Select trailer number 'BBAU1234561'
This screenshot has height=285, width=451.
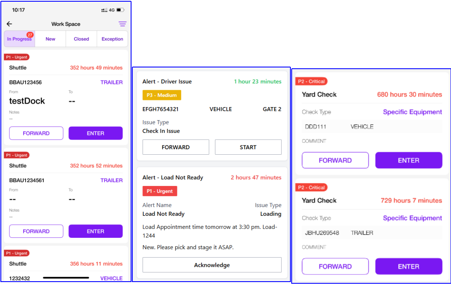click(x=27, y=180)
